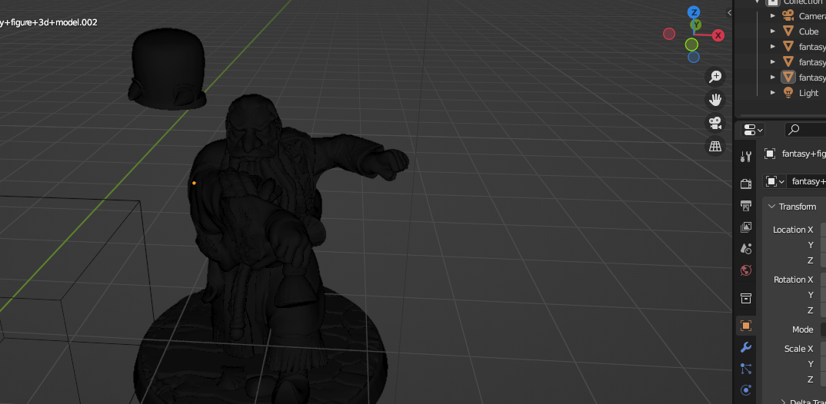The width and height of the screenshot is (826, 404).
Task: Open the Render properties tab
Action: [x=745, y=183]
